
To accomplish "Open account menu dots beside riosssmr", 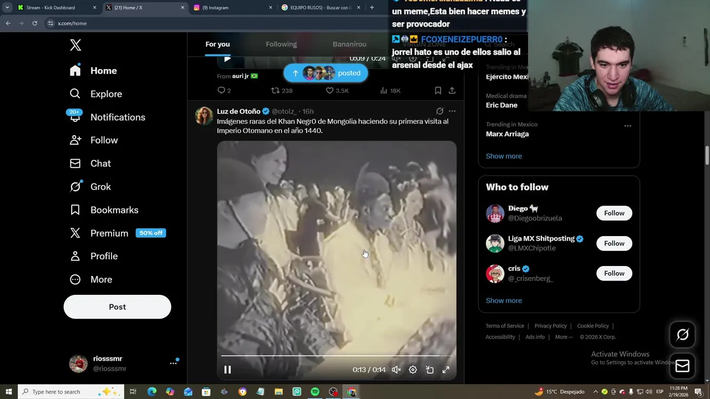I will click(x=173, y=363).
